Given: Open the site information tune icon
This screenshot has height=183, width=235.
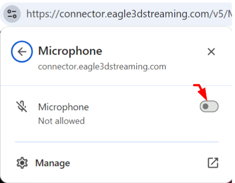Looking at the screenshot, I should [x=12, y=14].
